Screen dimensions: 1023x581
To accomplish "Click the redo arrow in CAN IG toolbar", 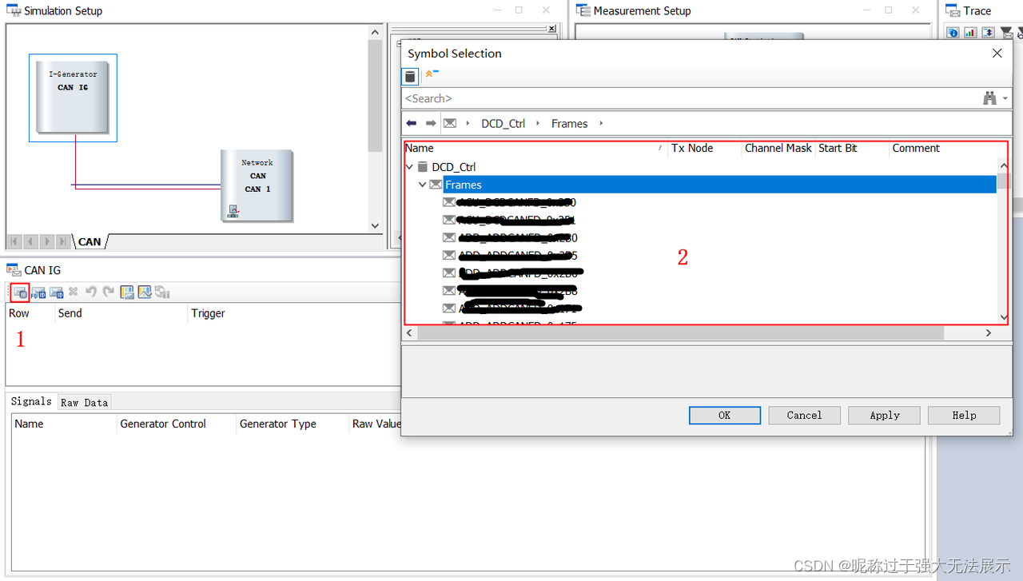I will point(108,292).
